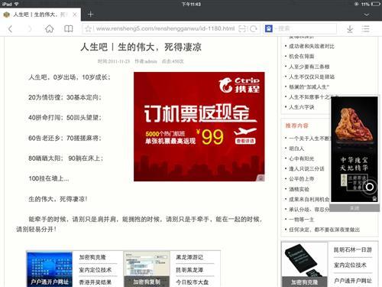Image resolution: width=382 pixels, height=287 pixels.
Task: Tap the reader mode icon in address bar
Action: coord(242,29)
